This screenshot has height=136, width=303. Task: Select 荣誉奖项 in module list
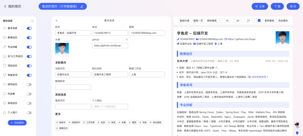point(12,75)
